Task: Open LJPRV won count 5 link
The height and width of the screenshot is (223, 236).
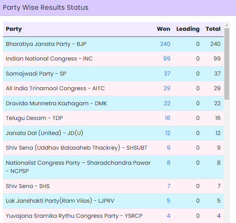Action: (x=168, y=201)
